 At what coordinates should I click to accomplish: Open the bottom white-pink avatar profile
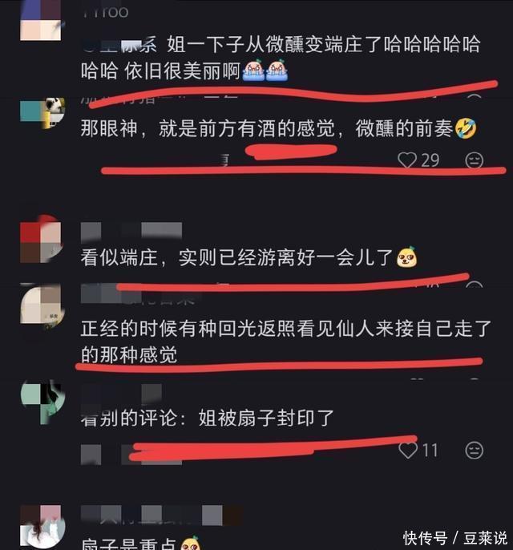pyautogui.click(x=42, y=527)
